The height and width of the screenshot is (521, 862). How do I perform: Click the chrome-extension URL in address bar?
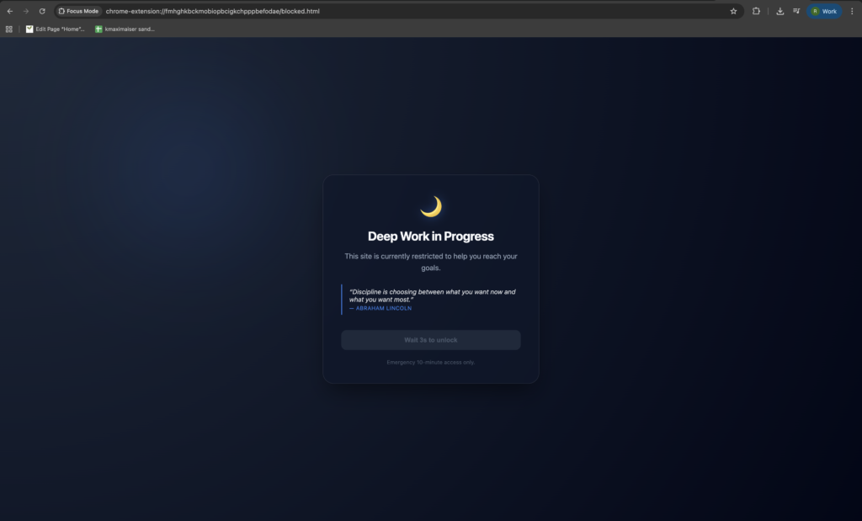(212, 11)
